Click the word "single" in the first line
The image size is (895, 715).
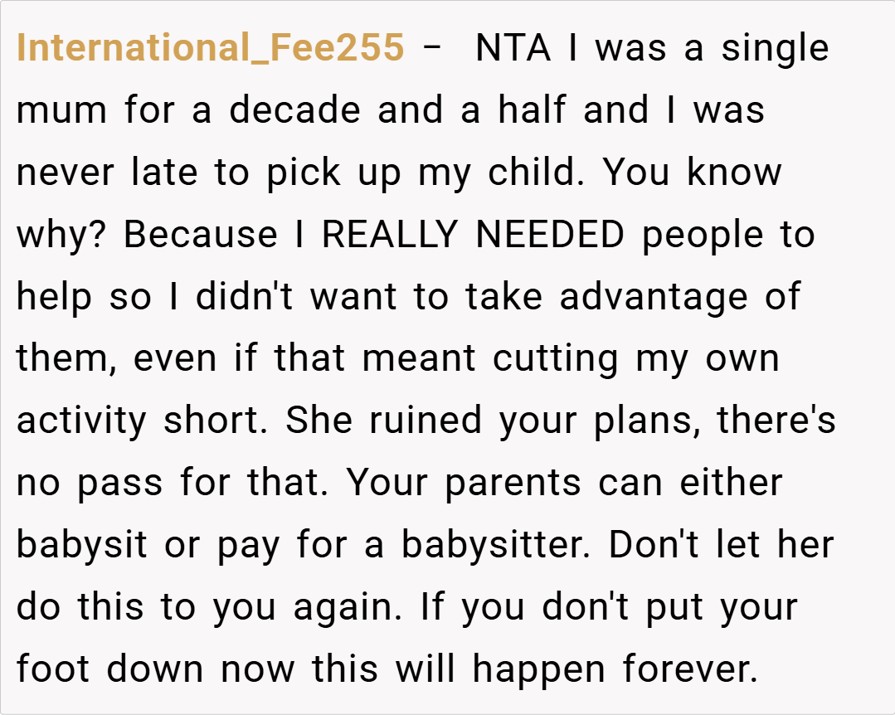click(775, 48)
